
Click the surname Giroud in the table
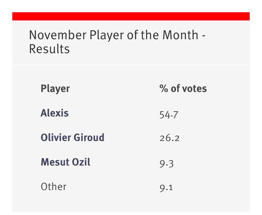click(x=89, y=137)
